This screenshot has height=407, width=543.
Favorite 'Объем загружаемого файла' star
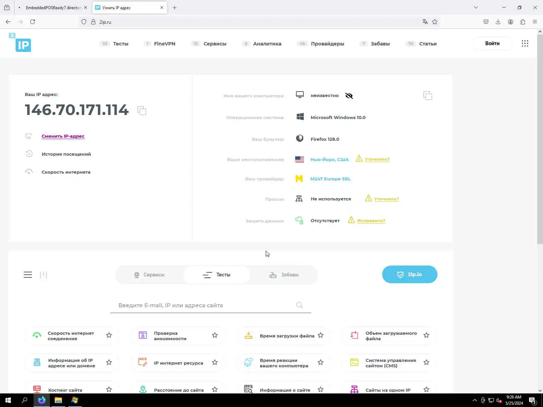click(x=426, y=335)
